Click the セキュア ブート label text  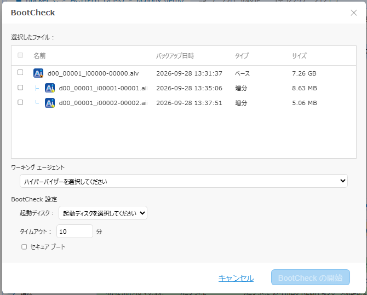(x=48, y=247)
